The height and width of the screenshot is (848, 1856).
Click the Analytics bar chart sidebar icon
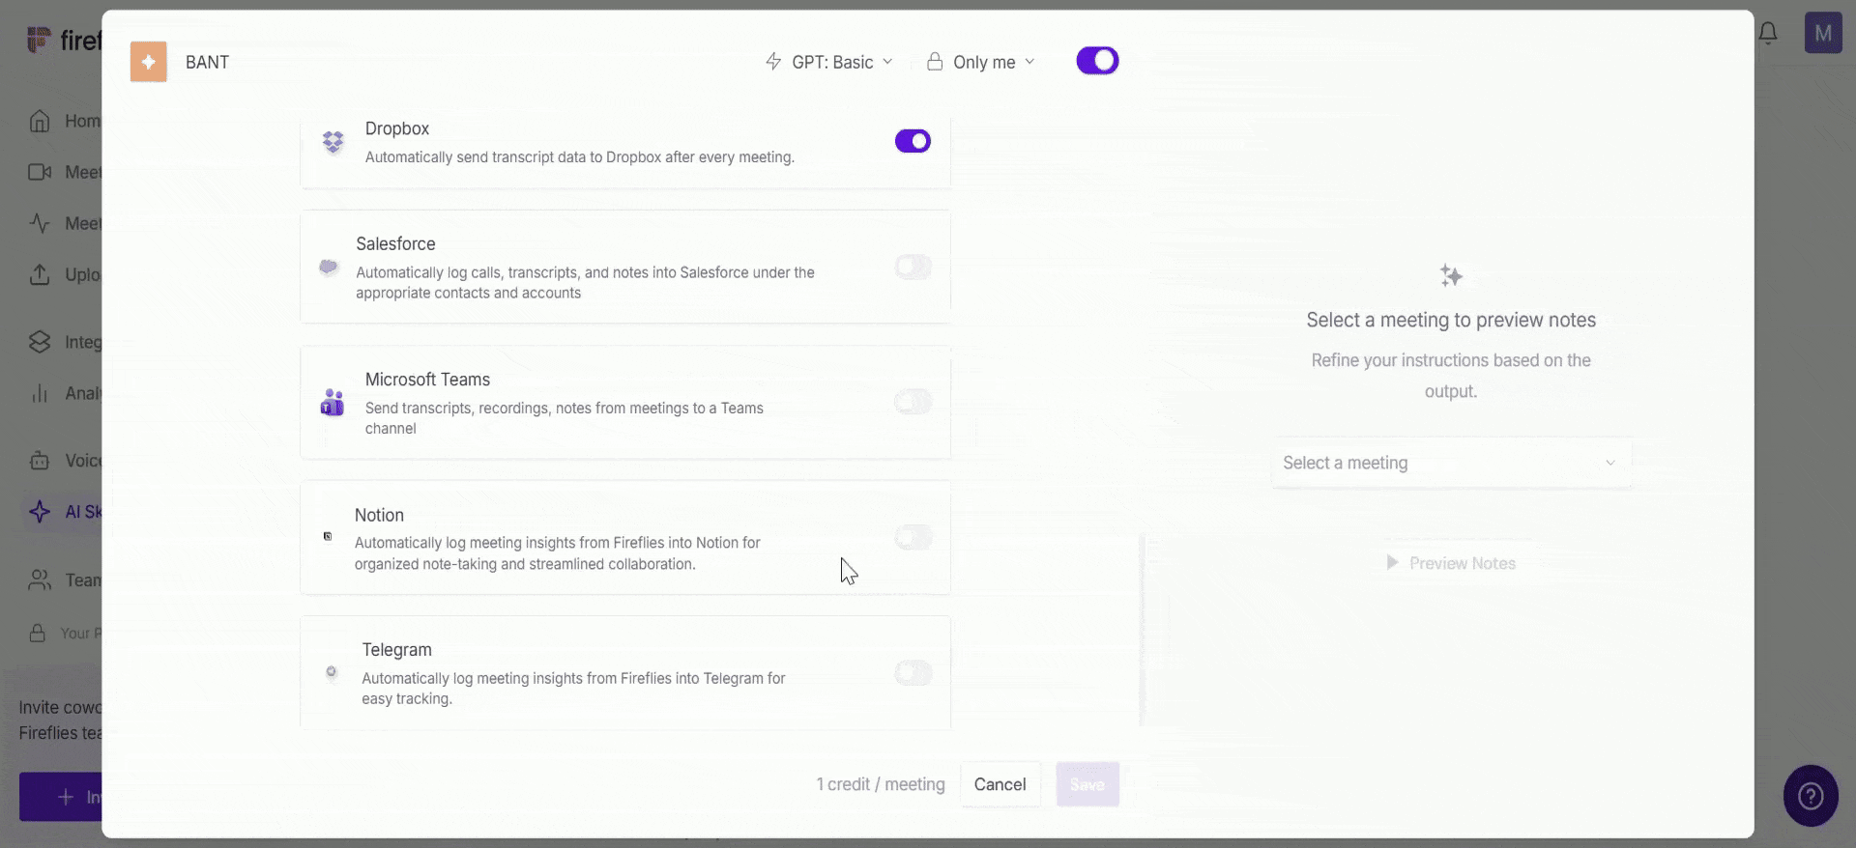point(40,393)
